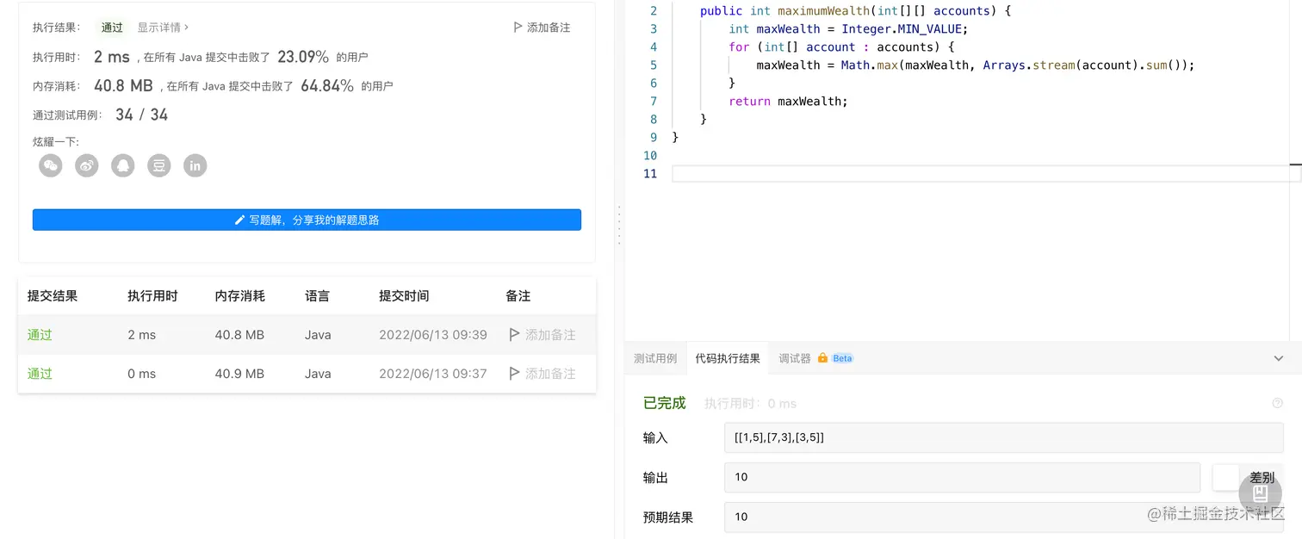
Task: Click the floating notes round button
Action: coord(1261,493)
